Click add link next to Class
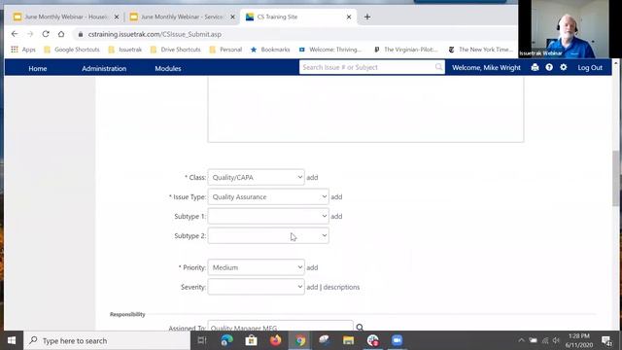Viewport: 622px width, 350px height. [312, 177]
